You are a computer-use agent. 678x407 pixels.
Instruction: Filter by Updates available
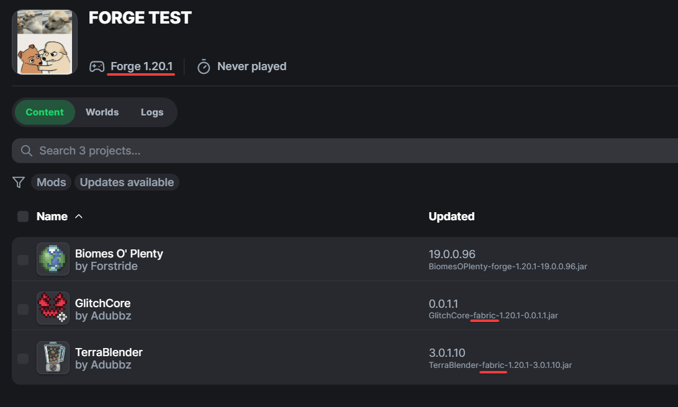pos(127,182)
